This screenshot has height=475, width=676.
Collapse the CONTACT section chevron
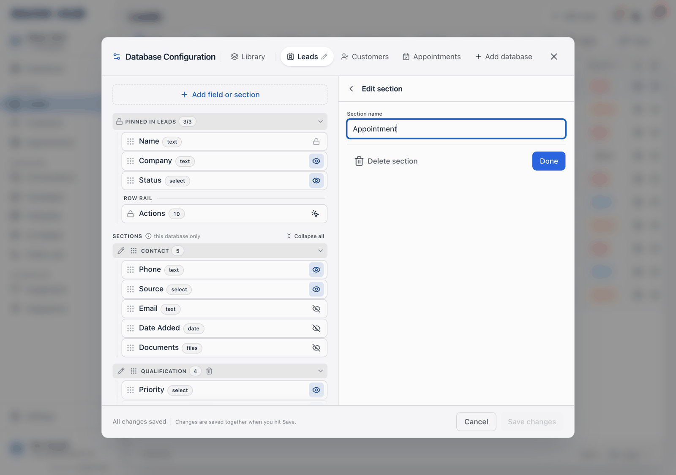320,251
